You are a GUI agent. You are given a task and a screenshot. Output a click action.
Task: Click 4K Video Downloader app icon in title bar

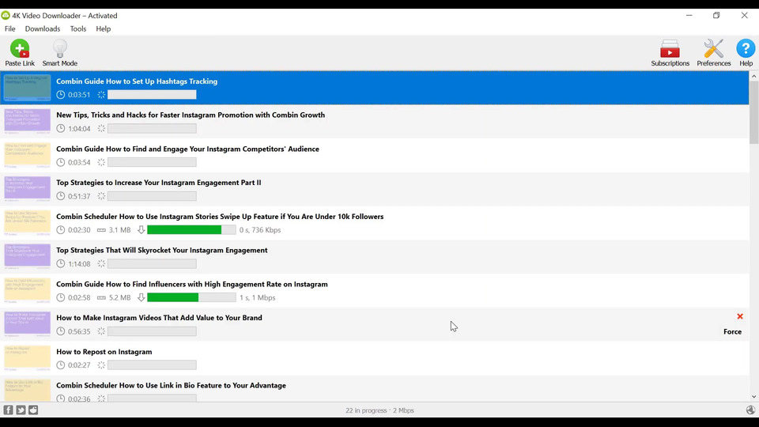pos(6,16)
